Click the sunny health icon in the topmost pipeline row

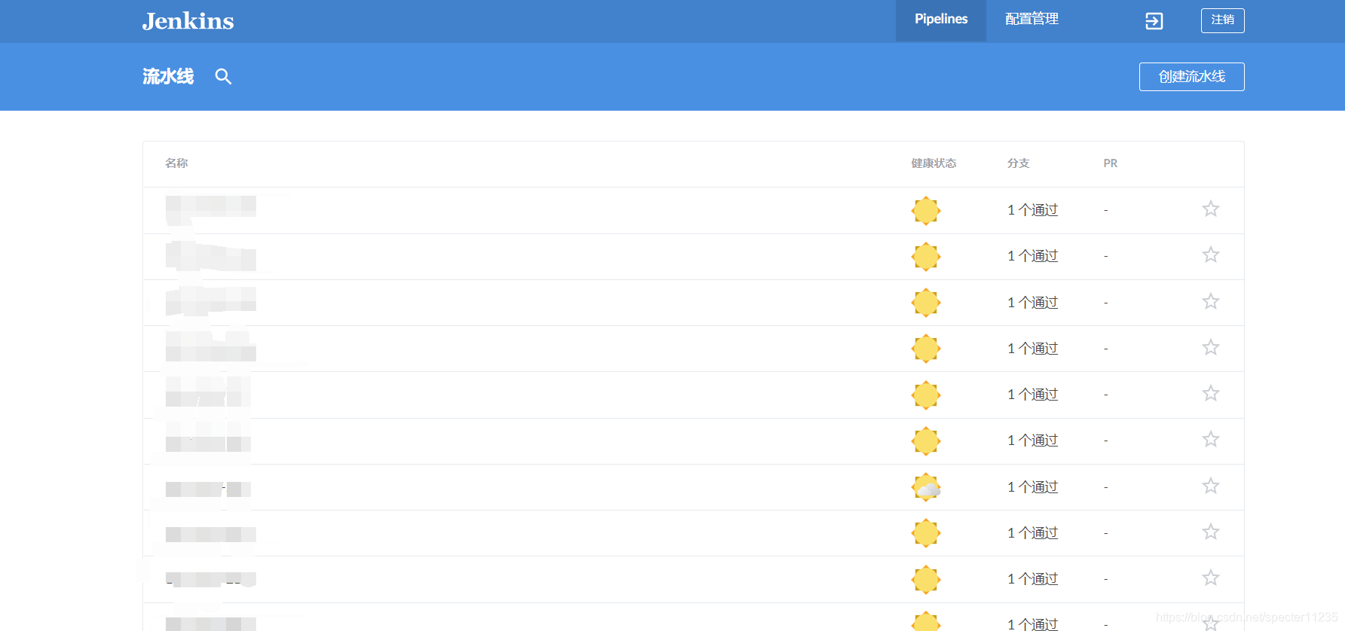pyautogui.click(x=926, y=211)
